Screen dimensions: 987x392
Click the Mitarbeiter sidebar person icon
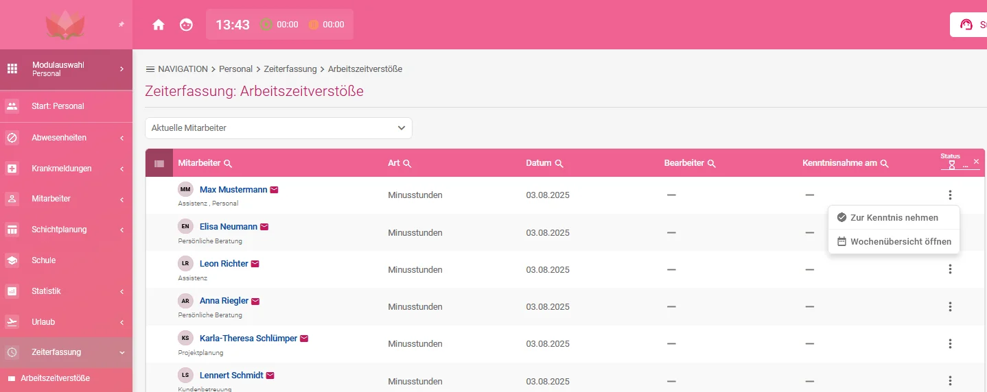[12, 199]
